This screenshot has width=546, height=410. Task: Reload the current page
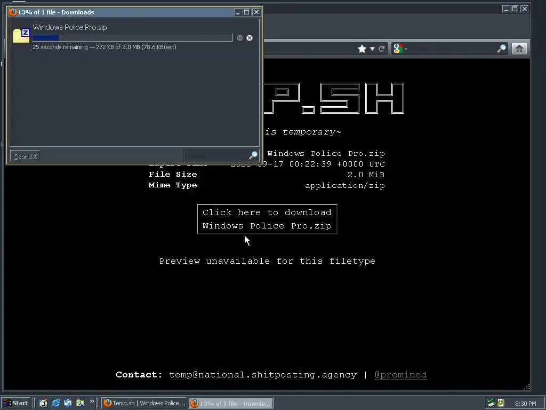[382, 49]
